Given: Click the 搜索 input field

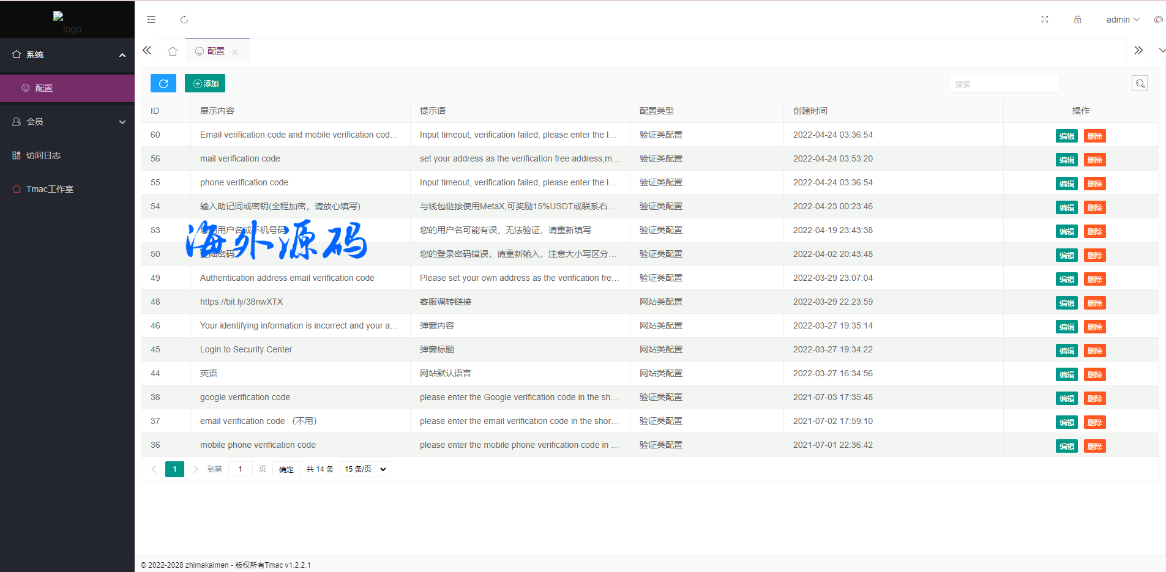Looking at the screenshot, I should (x=1004, y=84).
